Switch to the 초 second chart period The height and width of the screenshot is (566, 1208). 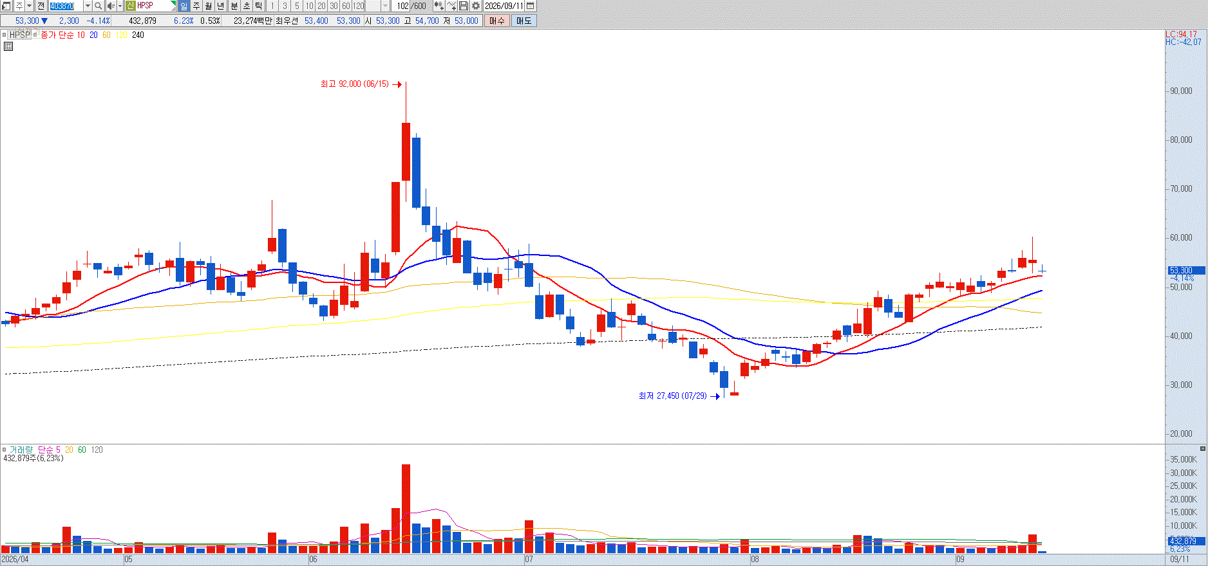click(x=247, y=6)
